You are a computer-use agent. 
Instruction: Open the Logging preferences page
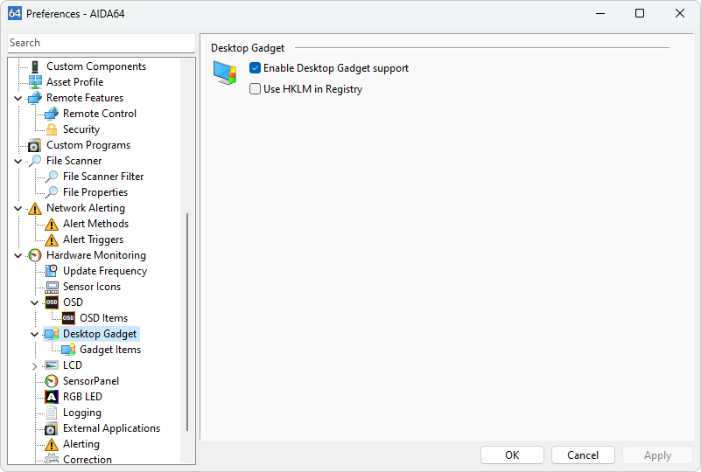[81, 413]
